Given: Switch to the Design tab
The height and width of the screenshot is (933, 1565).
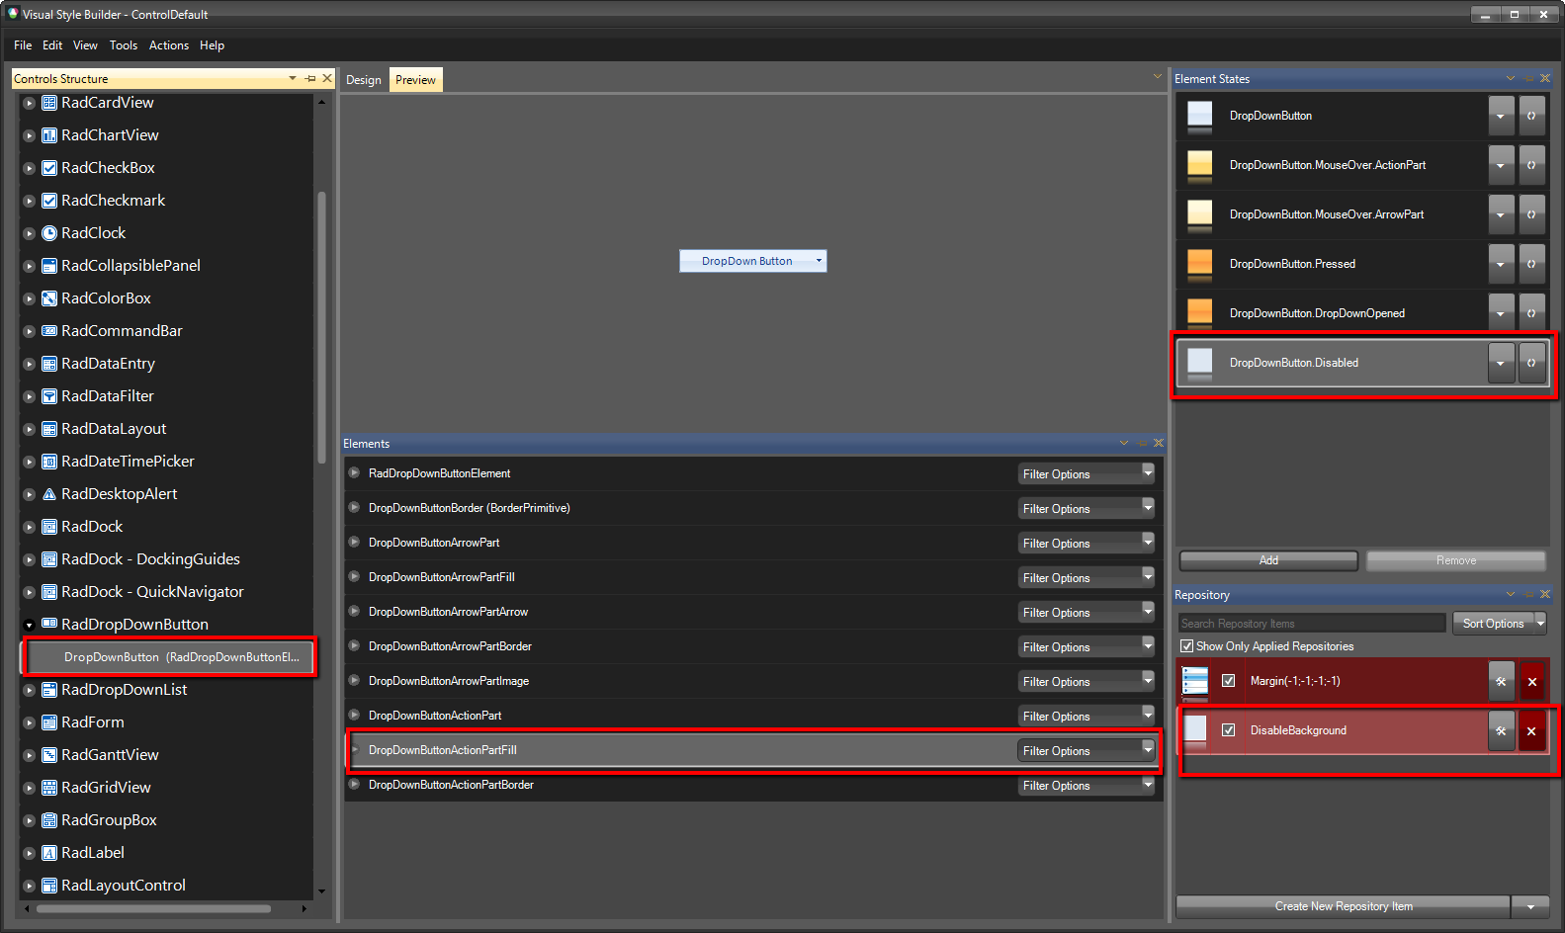Looking at the screenshot, I should coord(364,80).
